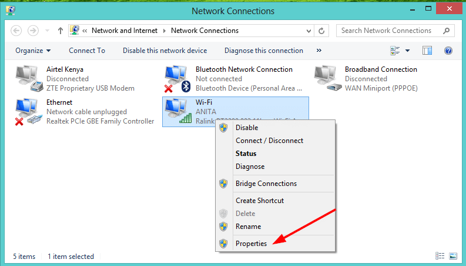Image resolution: width=466 pixels, height=266 pixels.
Task: Click Disable this network device
Action: 165,51
